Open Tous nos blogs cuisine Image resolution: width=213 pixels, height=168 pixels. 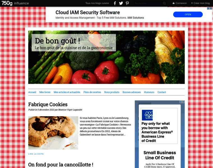pyautogui.click(x=97, y=3)
